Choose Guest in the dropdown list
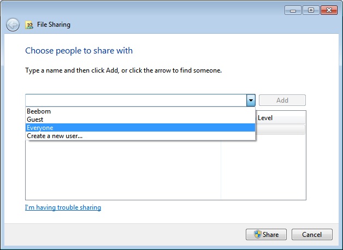The height and width of the screenshot is (250, 343). pos(35,120)
